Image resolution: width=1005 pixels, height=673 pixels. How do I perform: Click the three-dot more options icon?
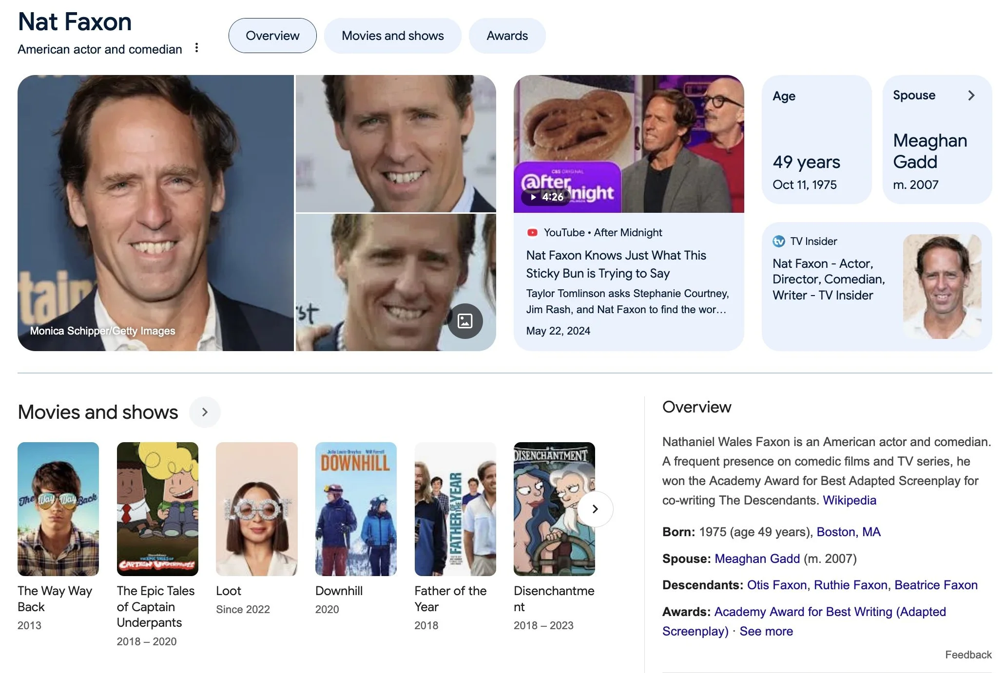(196, 48)
